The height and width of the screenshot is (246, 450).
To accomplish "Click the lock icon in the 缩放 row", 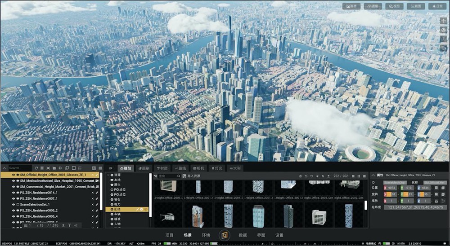I will tap(436, 201).
